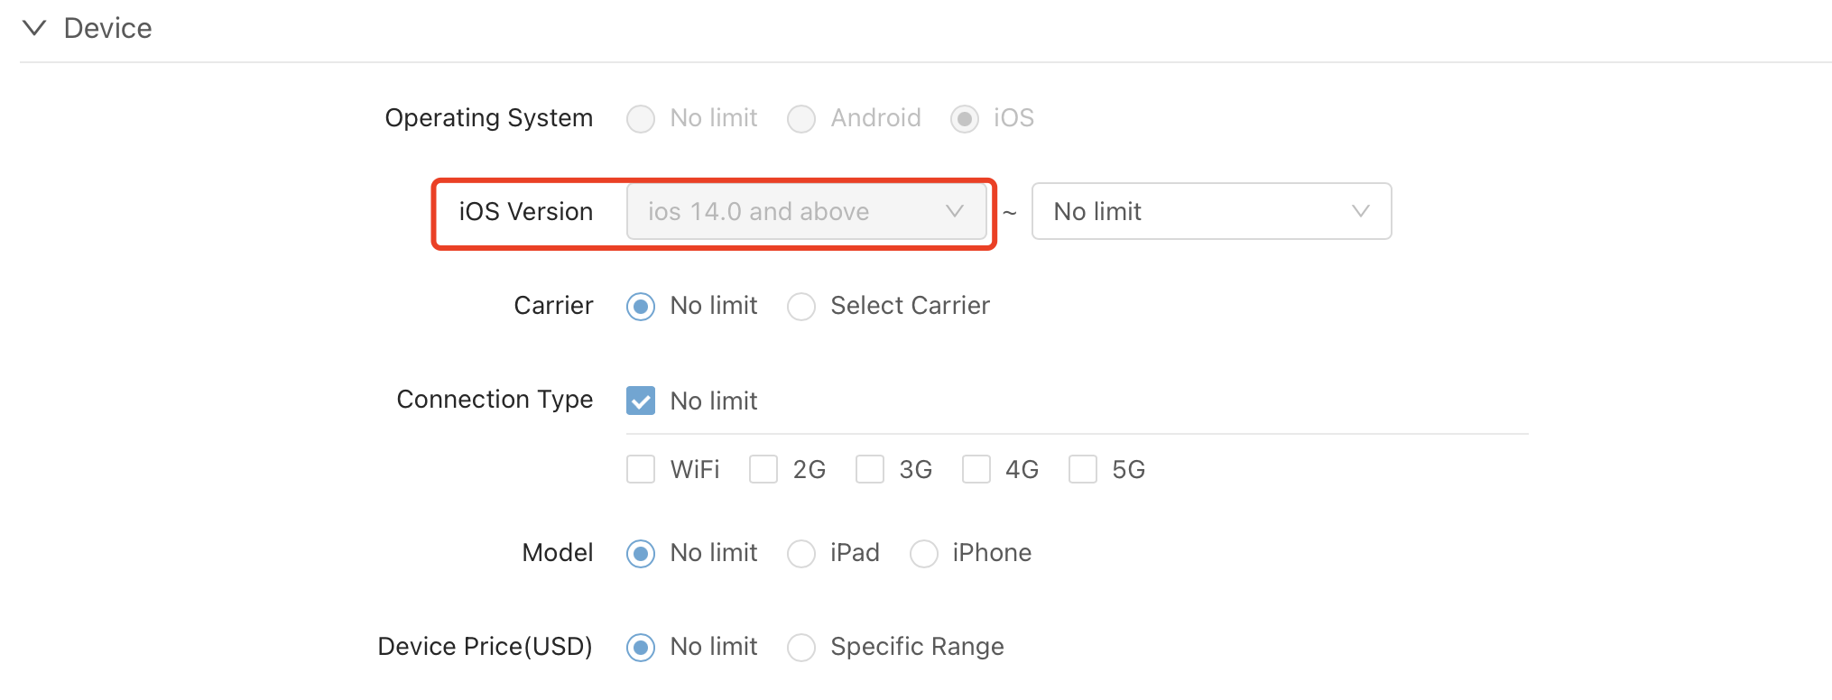
Task: Click the Device section heading
Action: 107,28
